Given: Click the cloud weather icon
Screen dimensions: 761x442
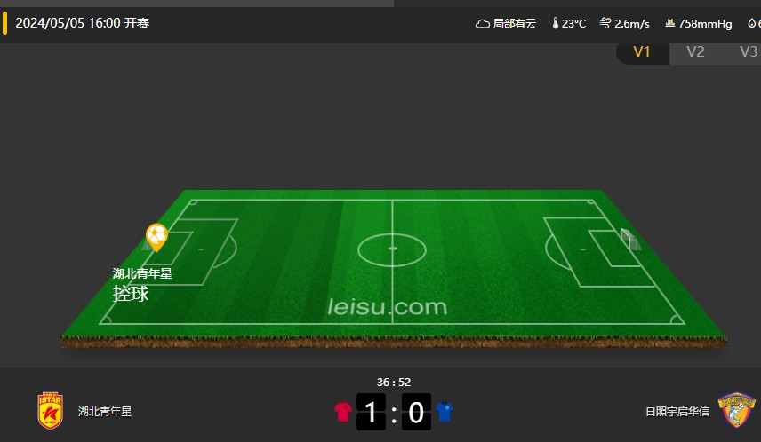Looking at the screenshot, I should [482, 23].
